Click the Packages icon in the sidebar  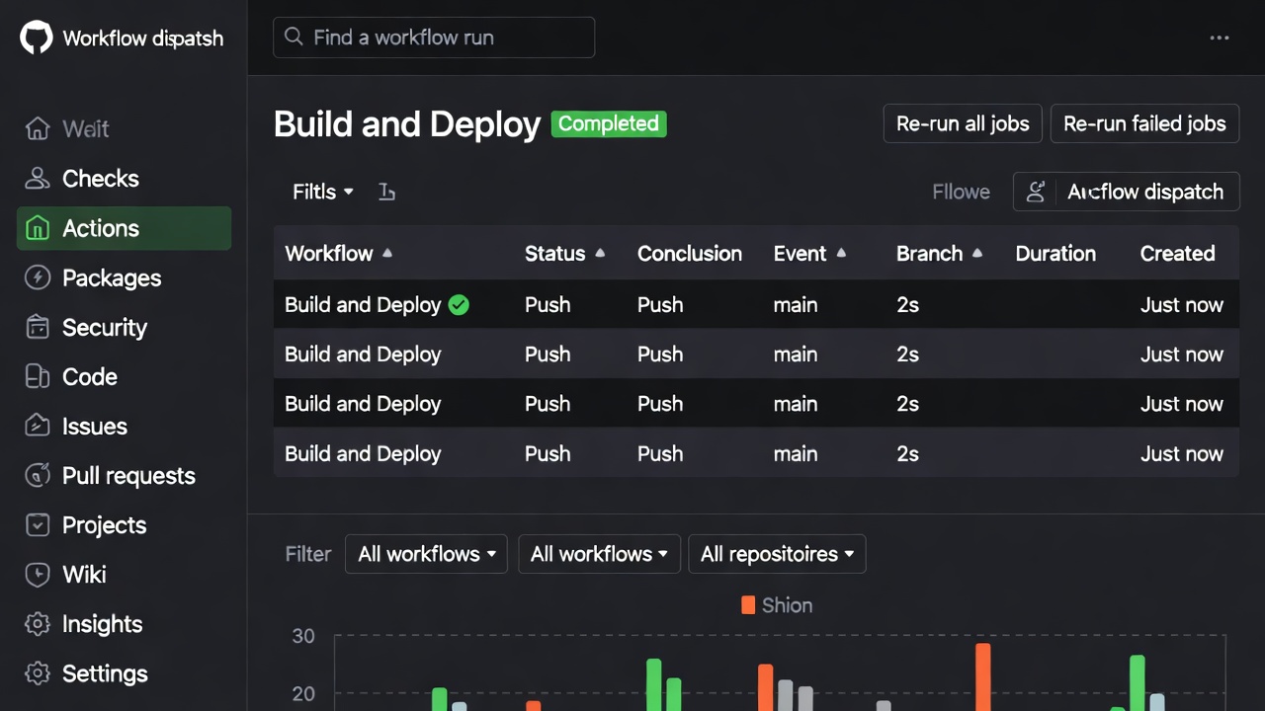(38, 277)
